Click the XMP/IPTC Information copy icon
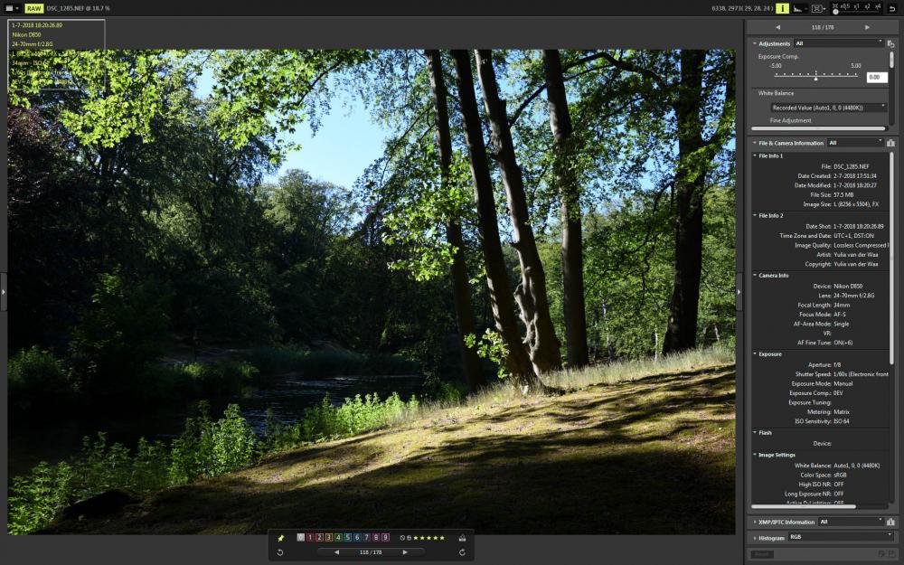 coord(890,522)
